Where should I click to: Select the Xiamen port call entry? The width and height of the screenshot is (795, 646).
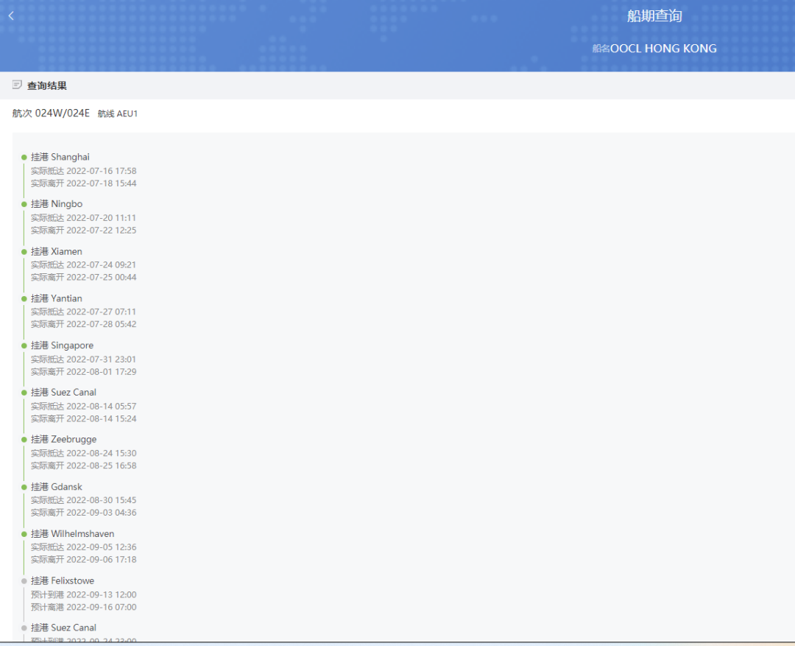(x=56, y=251)
